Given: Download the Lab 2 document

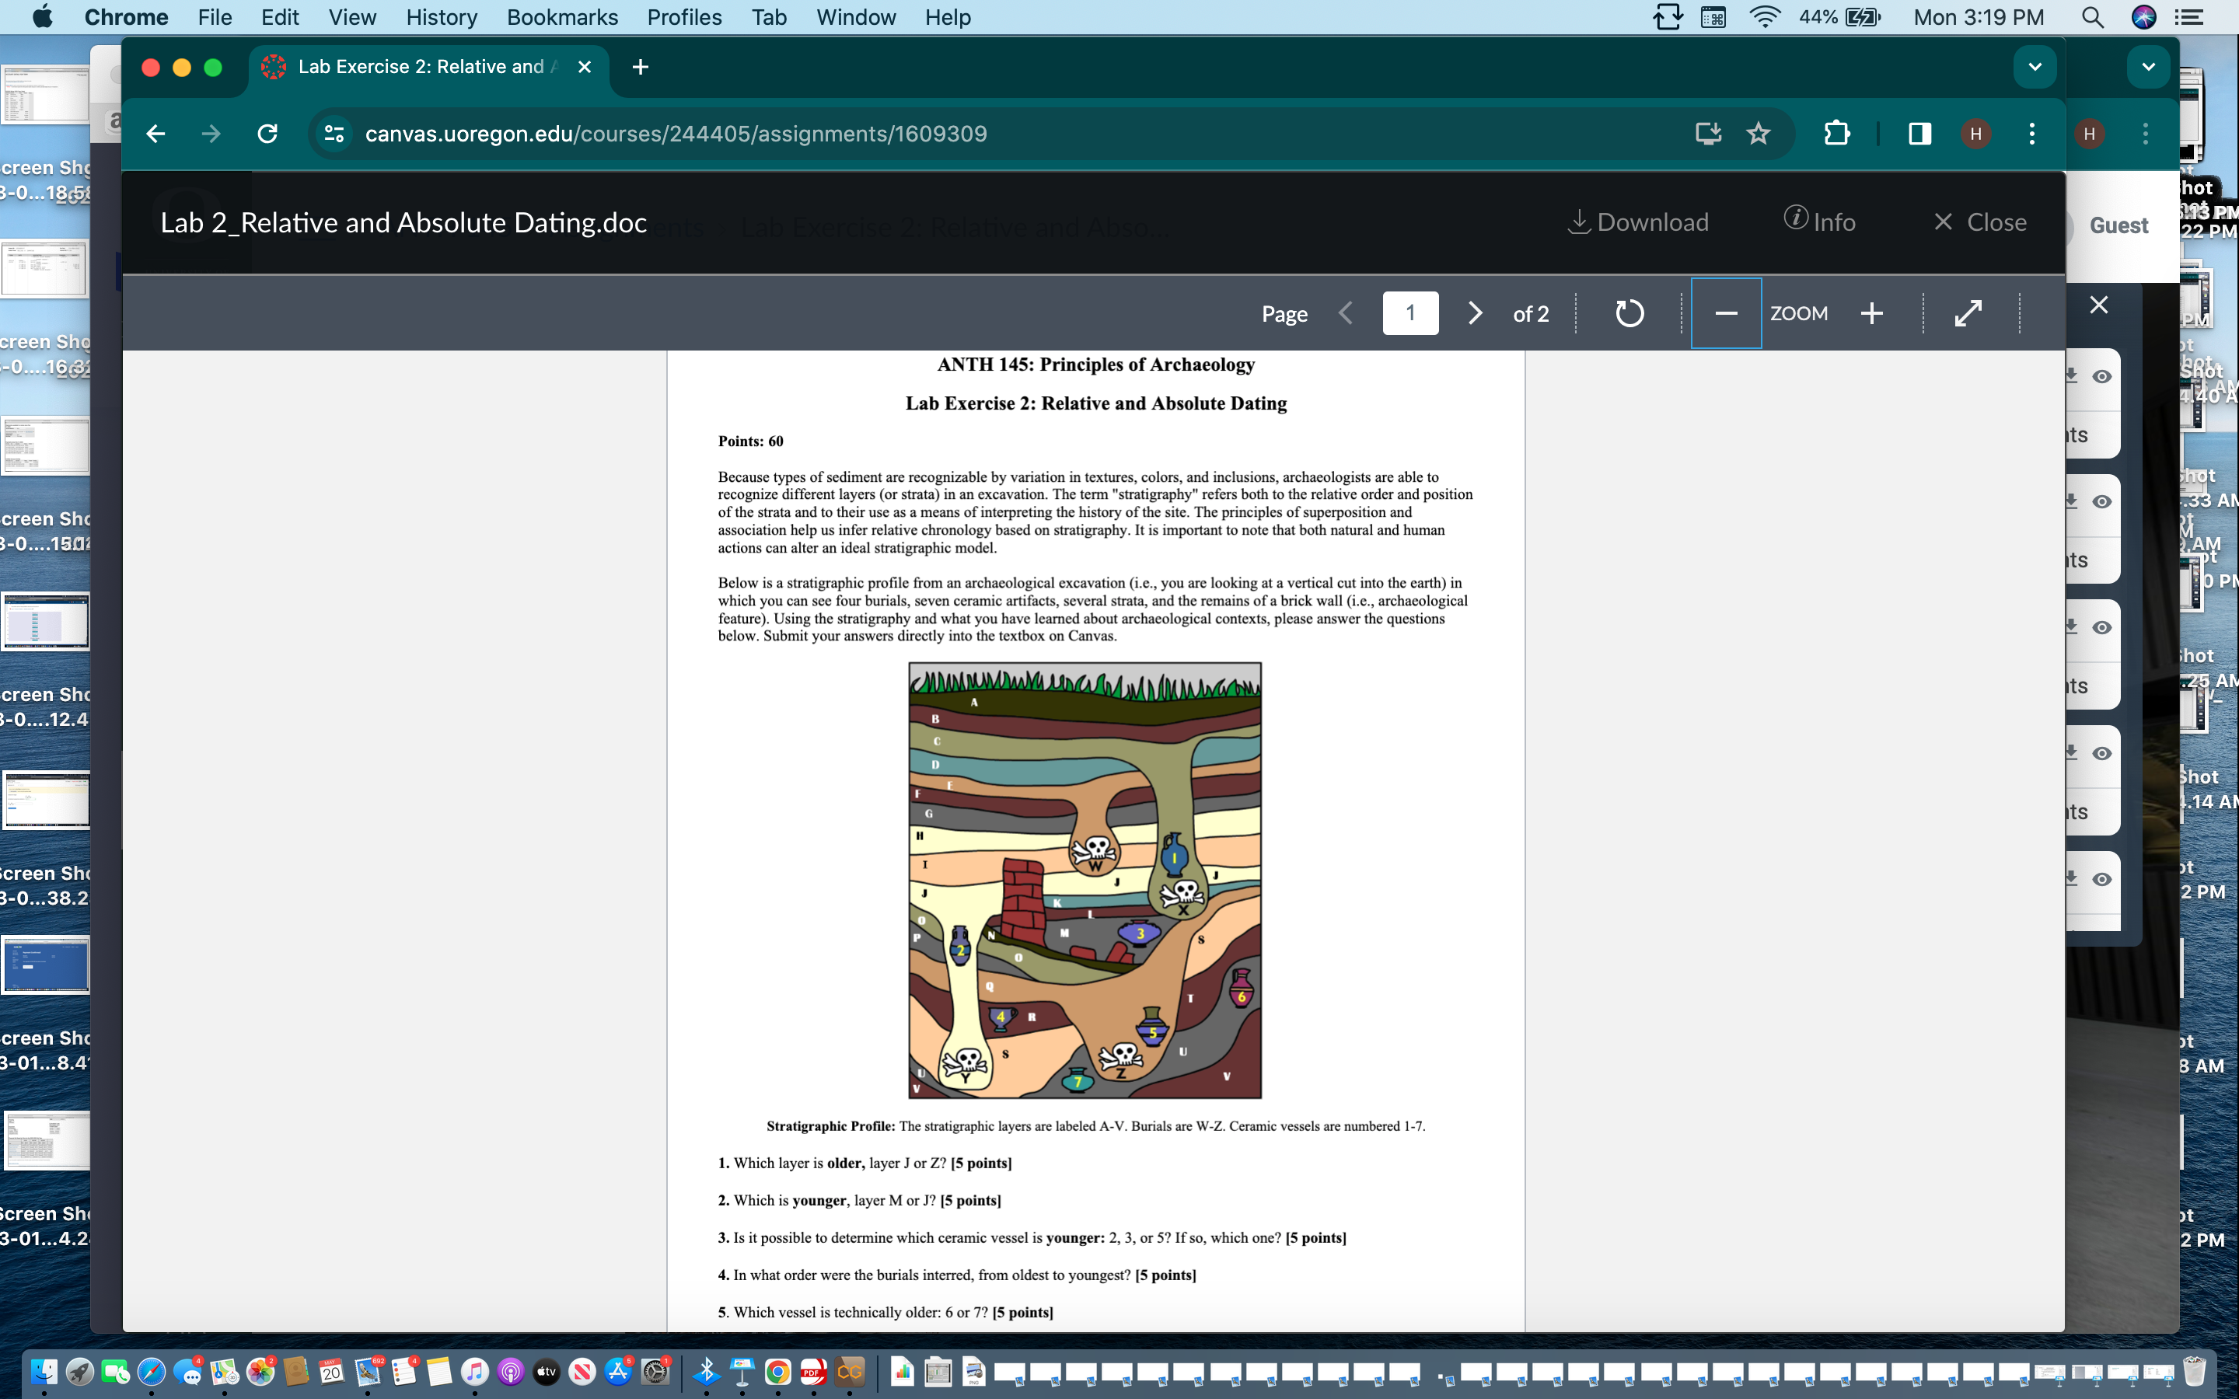Looking at the screenshot, I should tap(1639, 222).
